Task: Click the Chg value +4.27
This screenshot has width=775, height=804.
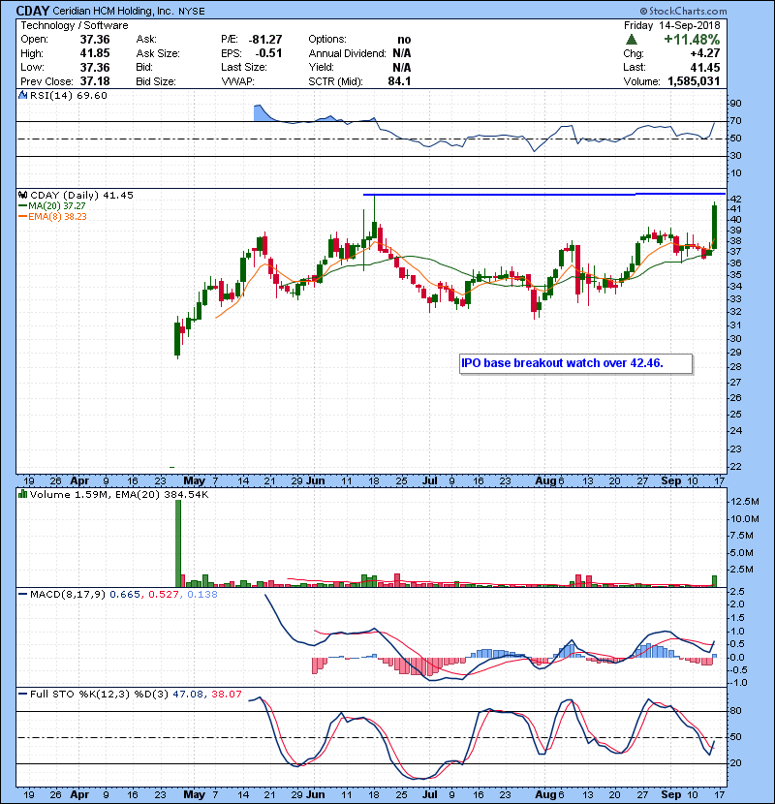Action: pyautogui.click(x=705, y=53)
